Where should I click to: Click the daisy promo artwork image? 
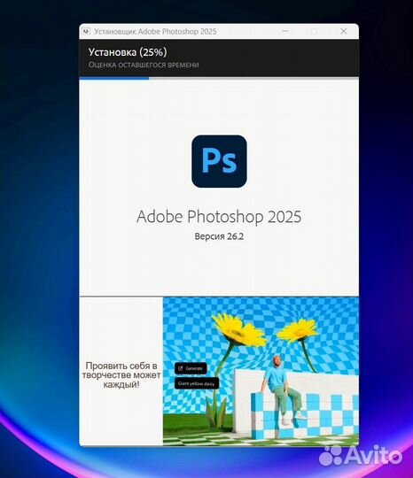pyautogui.click(x=261, y=371)
